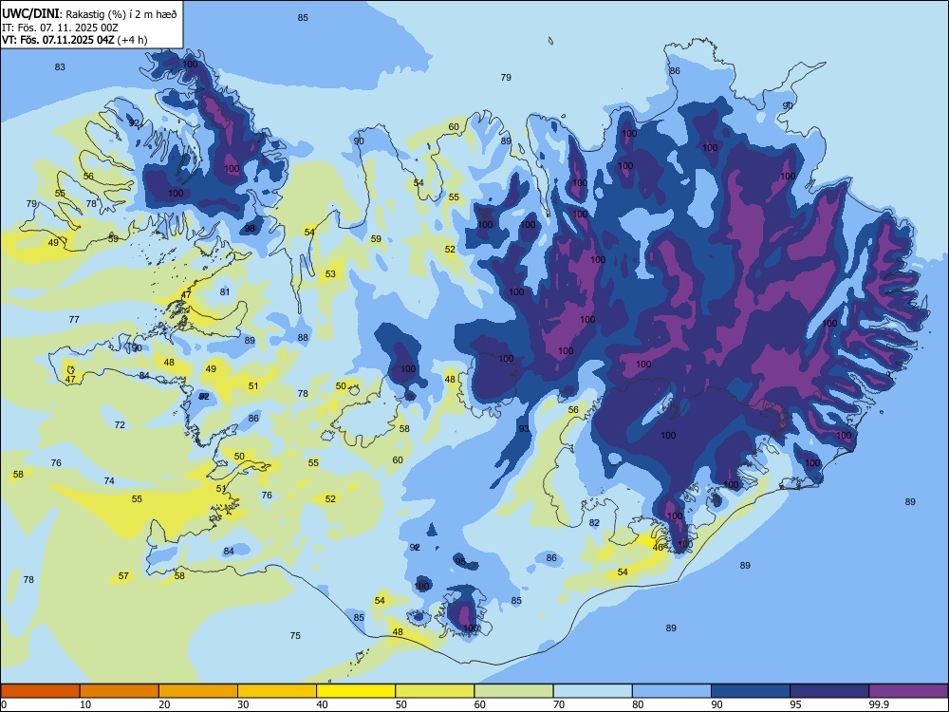Click the 0–10 dark orange legend swatch
This screenshot has width=949, height=712.
pyautogui.click(x=40, y=691)
